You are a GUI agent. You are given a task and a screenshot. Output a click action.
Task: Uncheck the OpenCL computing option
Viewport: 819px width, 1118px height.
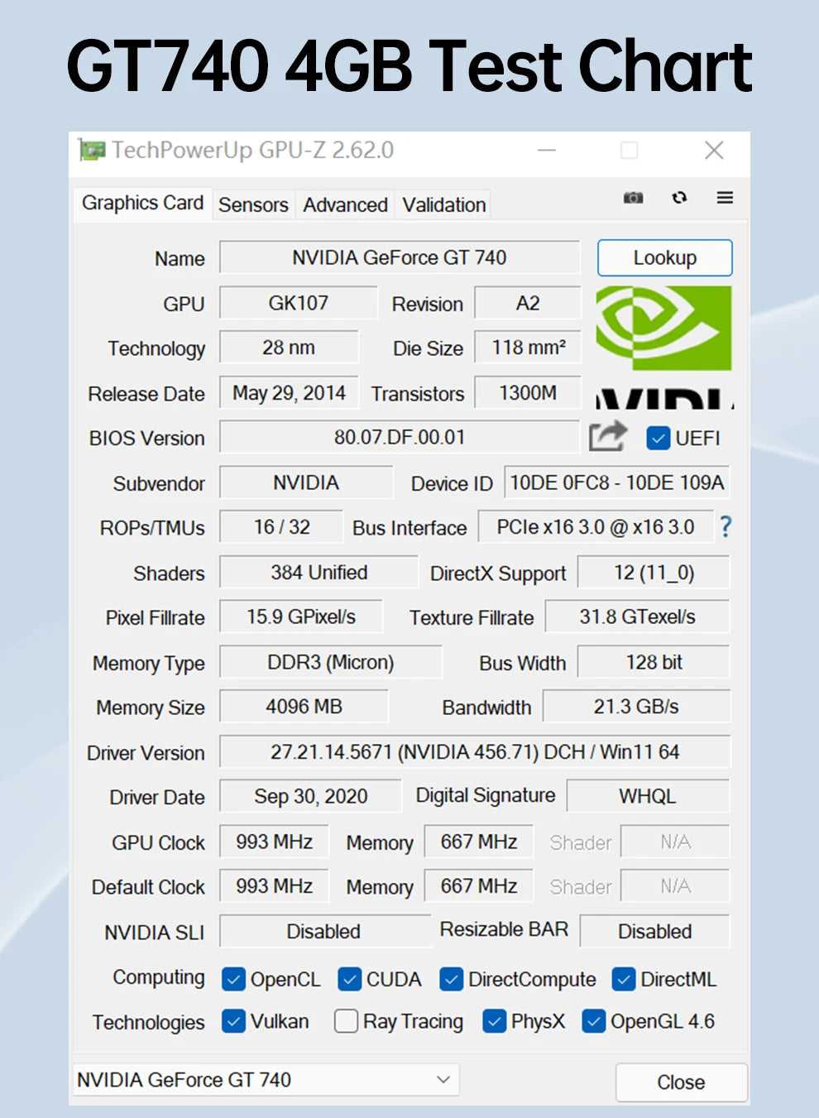tap(234, 979)
